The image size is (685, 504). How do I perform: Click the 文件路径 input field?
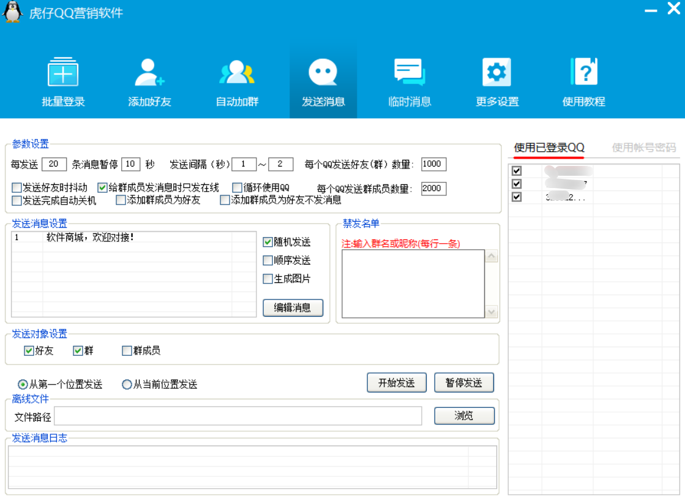tap(238, 416)
